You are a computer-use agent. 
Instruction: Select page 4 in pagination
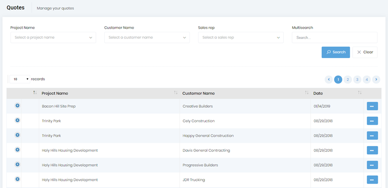click(x=367, y=79)
